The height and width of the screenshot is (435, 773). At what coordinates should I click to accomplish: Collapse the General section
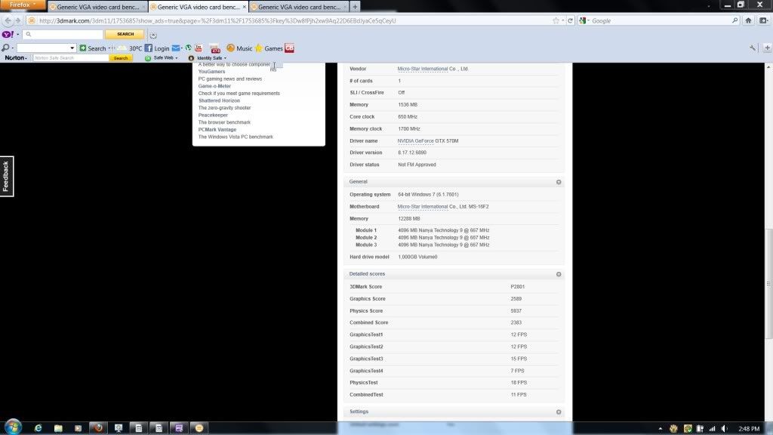tap(559, 182)
